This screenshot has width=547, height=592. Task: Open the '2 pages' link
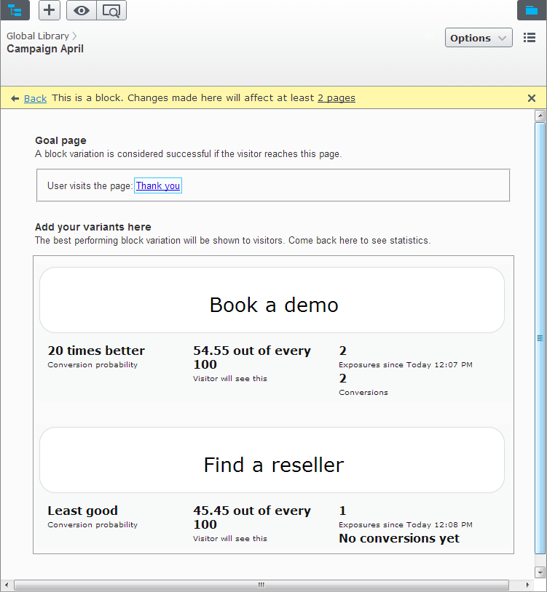336,98
